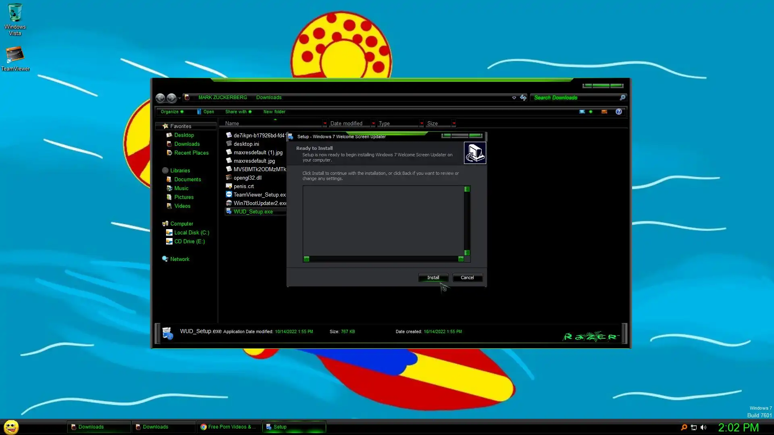Open the Share with menu
The width and height of the screenshot is (774, 435).
tap(238, 112)
